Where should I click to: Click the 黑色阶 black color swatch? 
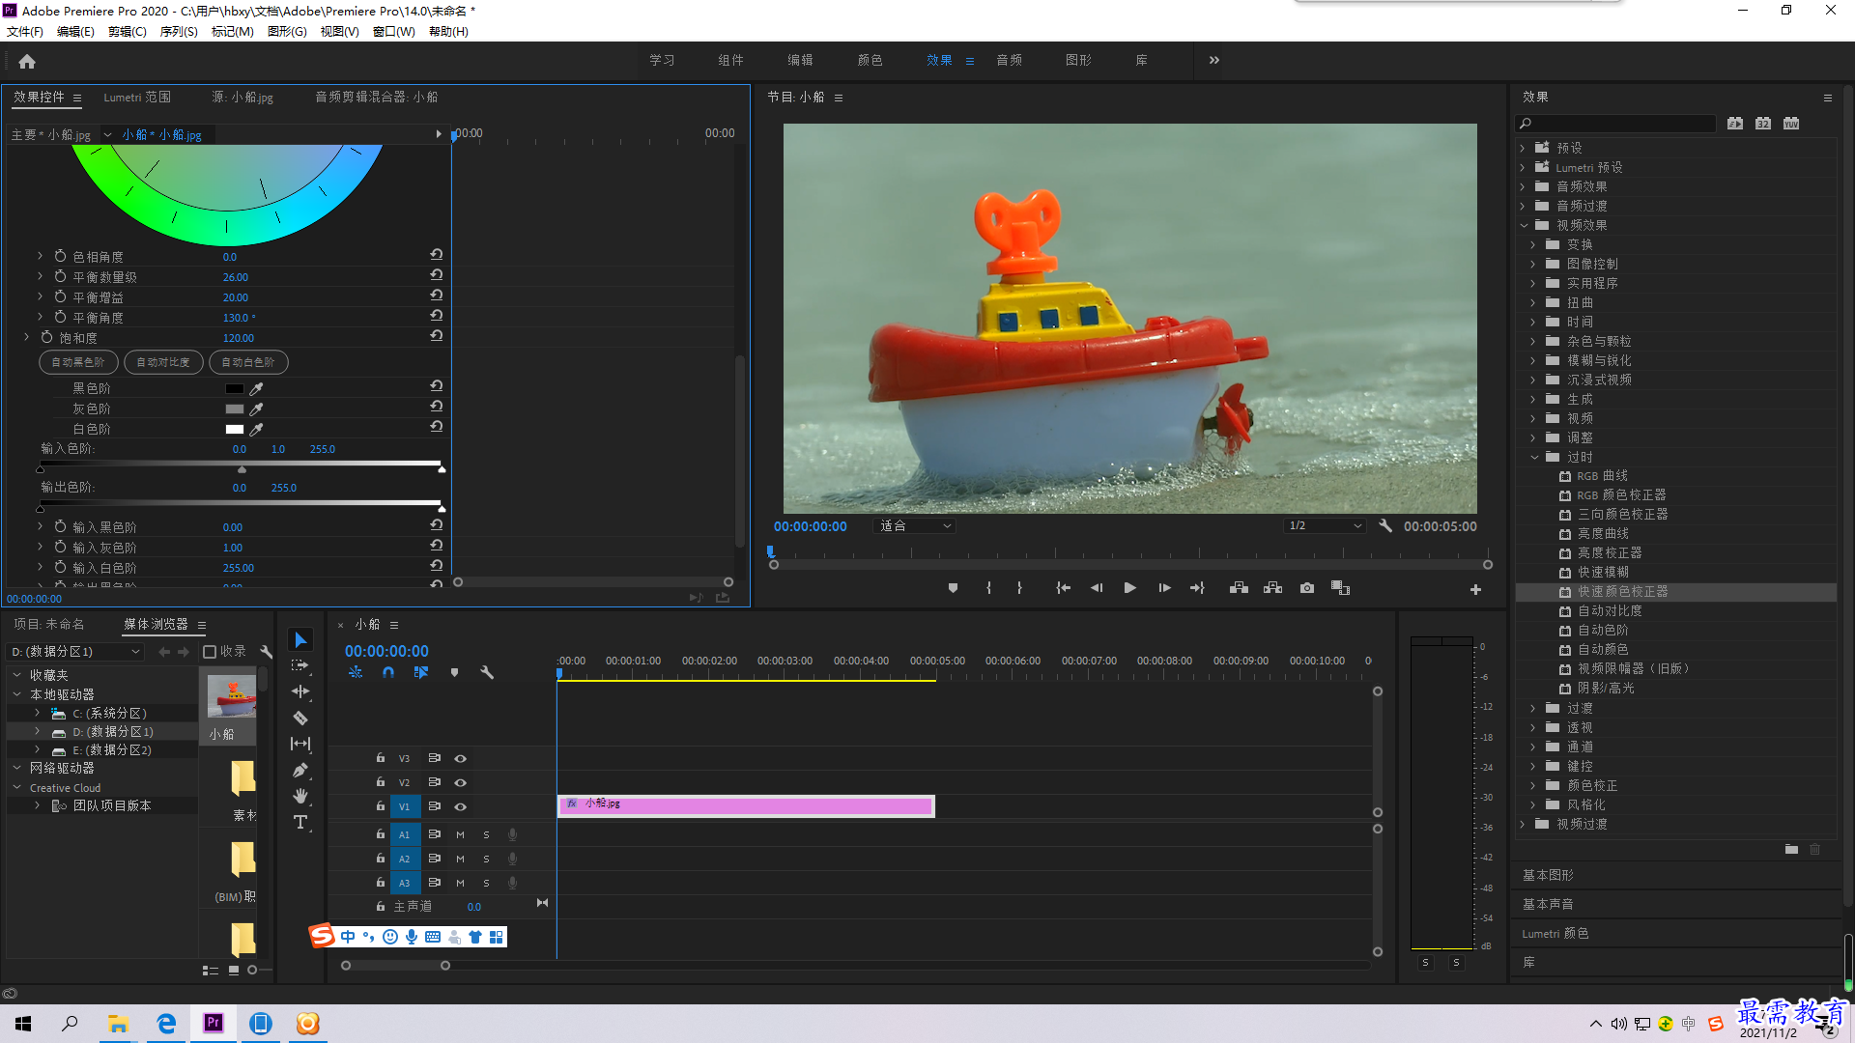point(235,388)
